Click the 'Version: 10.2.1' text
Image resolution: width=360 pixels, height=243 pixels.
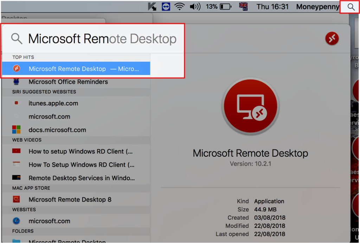click(x=250, y=164)
